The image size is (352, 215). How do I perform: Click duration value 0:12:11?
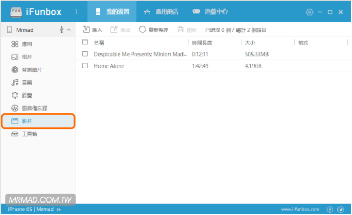pyautogui.click(x=200, y=54)
